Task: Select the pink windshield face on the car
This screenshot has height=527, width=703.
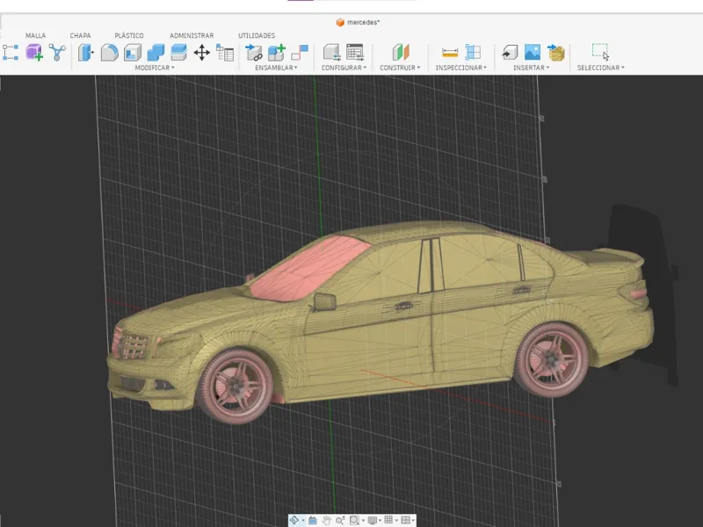Action: (x=309, y=269)
